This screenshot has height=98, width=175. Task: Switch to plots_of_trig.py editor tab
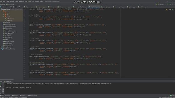coord(105,7)
